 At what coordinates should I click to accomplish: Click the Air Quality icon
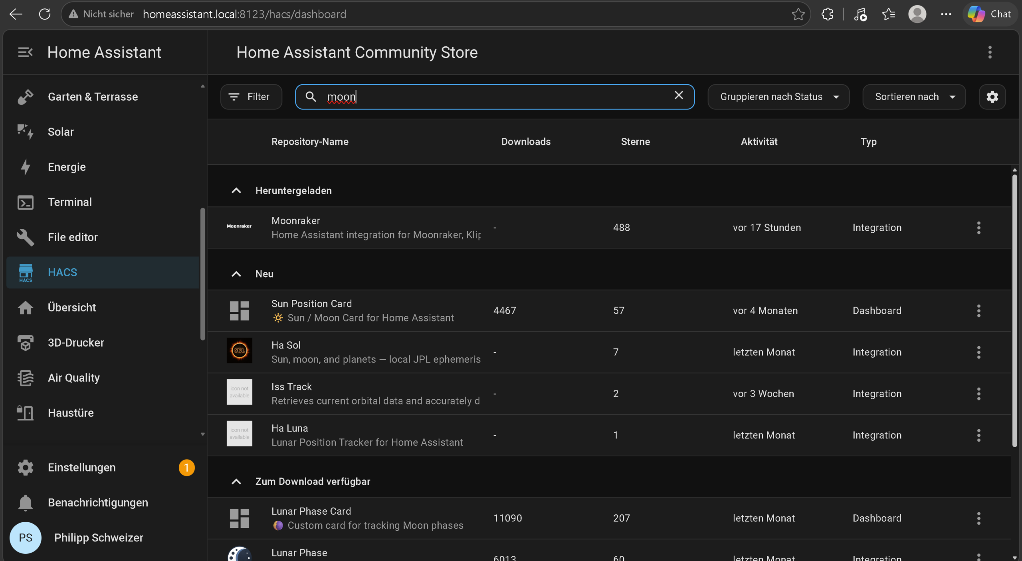coord(26,378)
